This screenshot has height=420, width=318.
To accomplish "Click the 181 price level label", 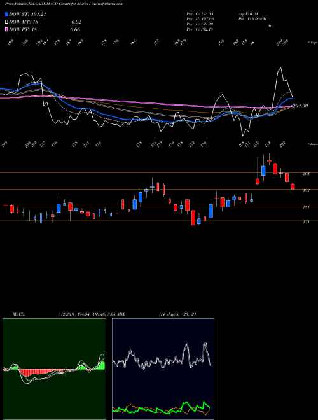I will (x=306, y=207).
